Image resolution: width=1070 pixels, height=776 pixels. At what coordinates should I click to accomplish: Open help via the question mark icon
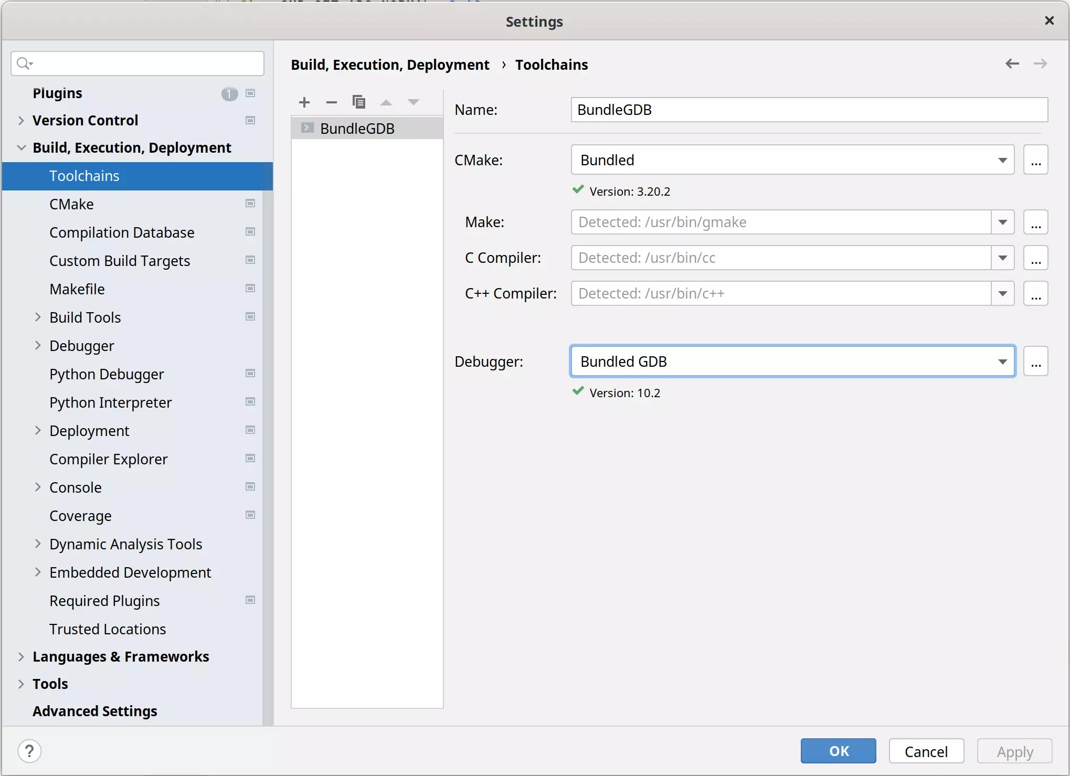29,751
